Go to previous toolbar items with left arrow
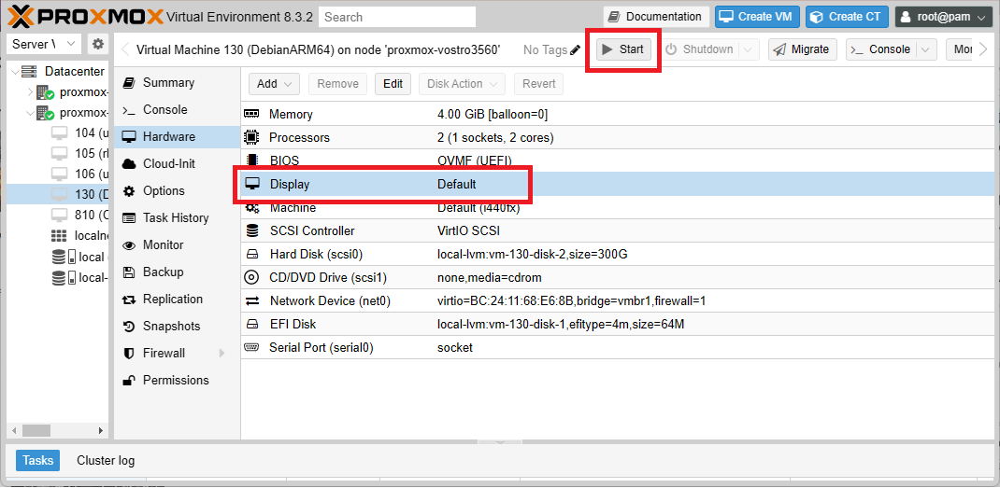This screenshot has width=1000, height=488. [125, 49]
